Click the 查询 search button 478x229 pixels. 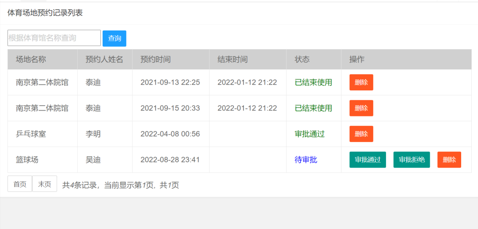click(114, 38)
